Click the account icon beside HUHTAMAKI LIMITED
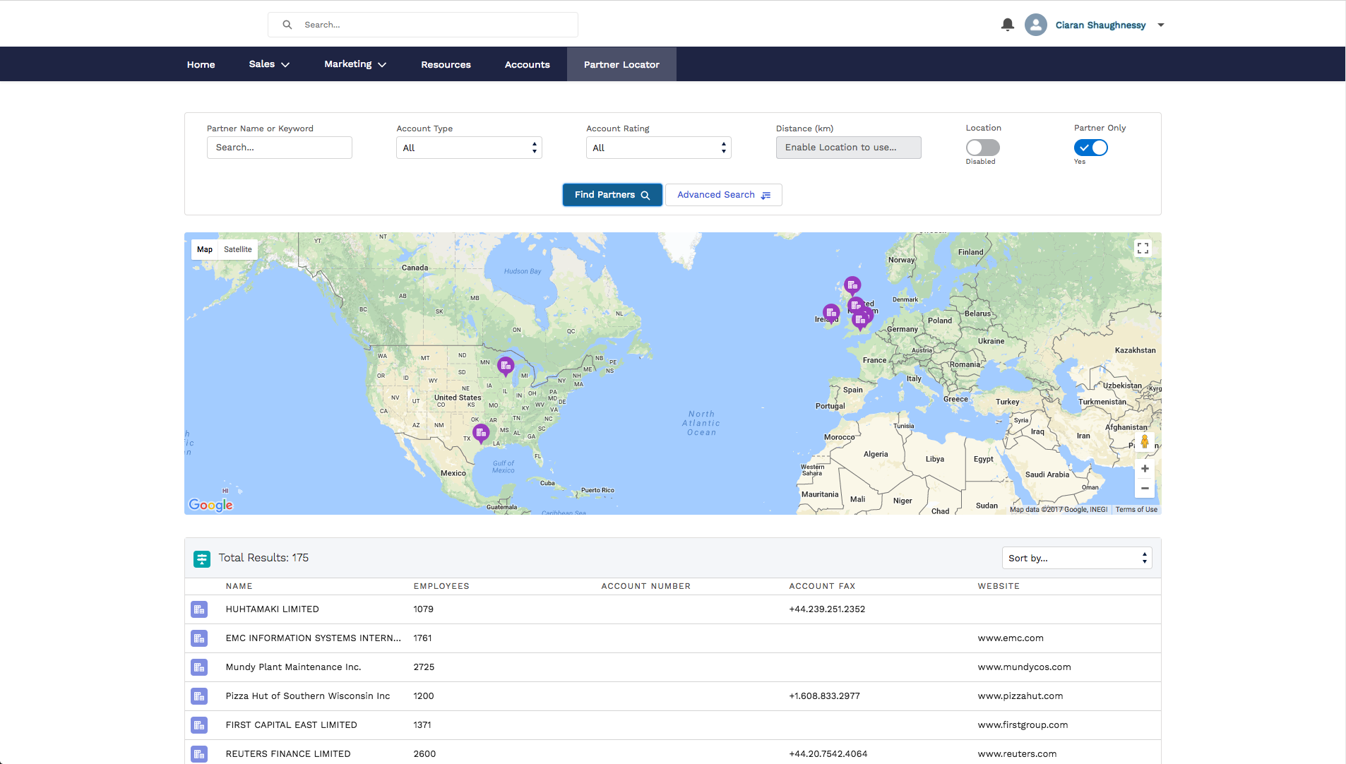The image size is (1346, 764). pyautogui.click(x=199, y=609)
